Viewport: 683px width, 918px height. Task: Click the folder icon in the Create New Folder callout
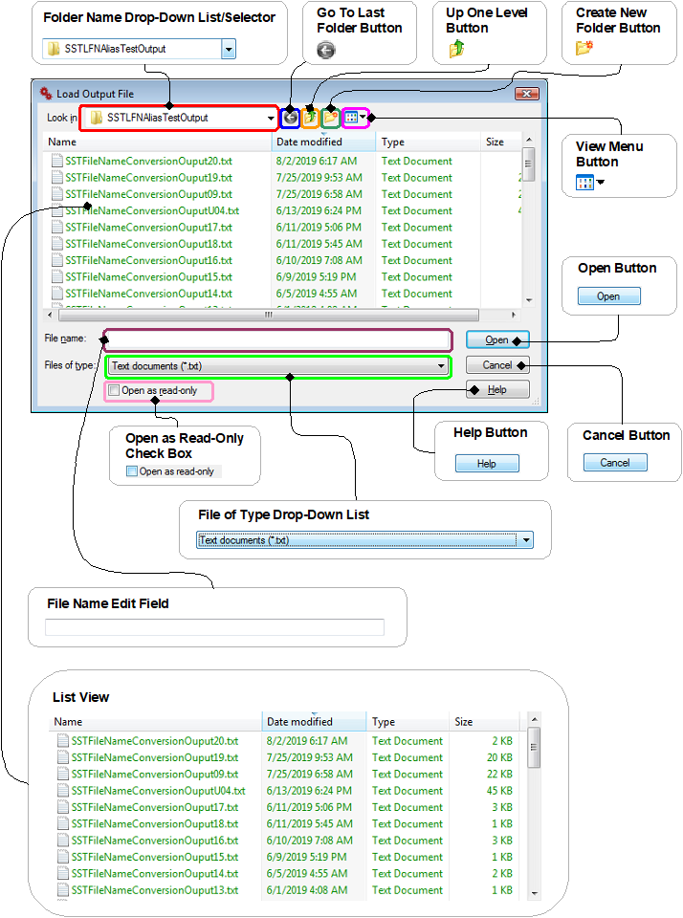(x=584, y=48)
